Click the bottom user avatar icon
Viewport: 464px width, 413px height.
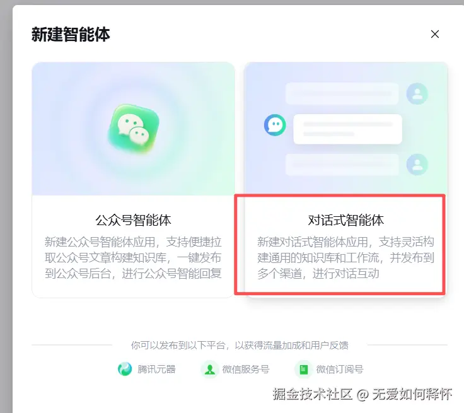click(417, 165)
